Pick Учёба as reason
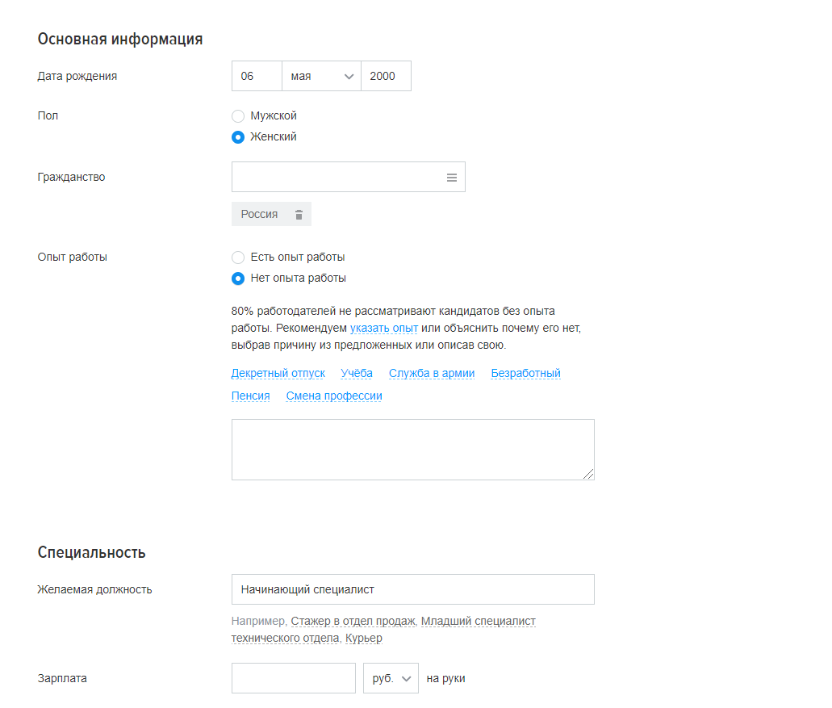Viewport: 832px width, 708px height. pos(357,374)
